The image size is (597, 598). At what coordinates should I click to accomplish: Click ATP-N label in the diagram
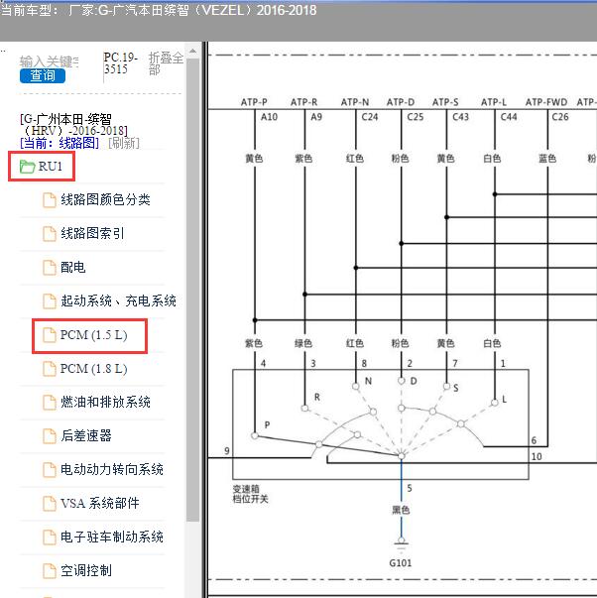(x=355, y=102)
